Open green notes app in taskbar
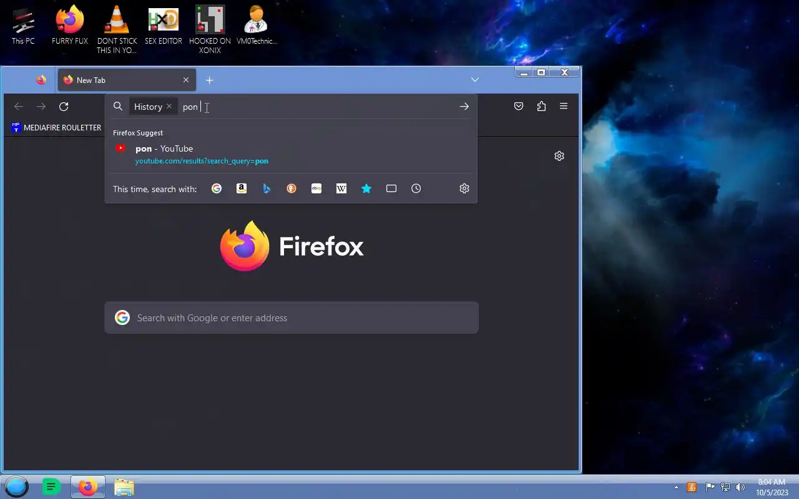 (x=51, y=487)
